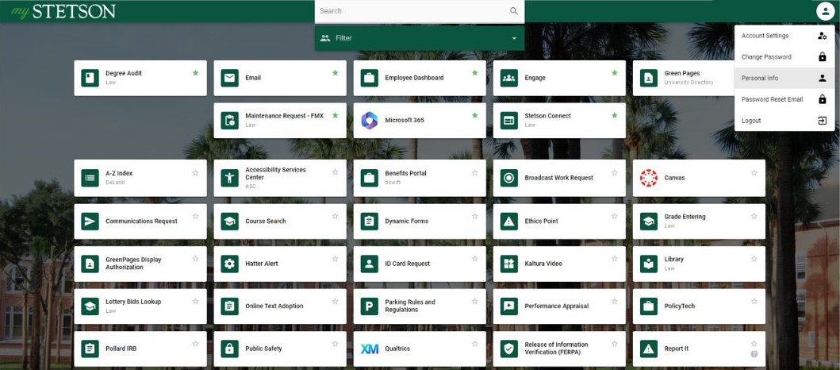Click the Report It warning icon
840x370 pixels.
tap(650, 349)
